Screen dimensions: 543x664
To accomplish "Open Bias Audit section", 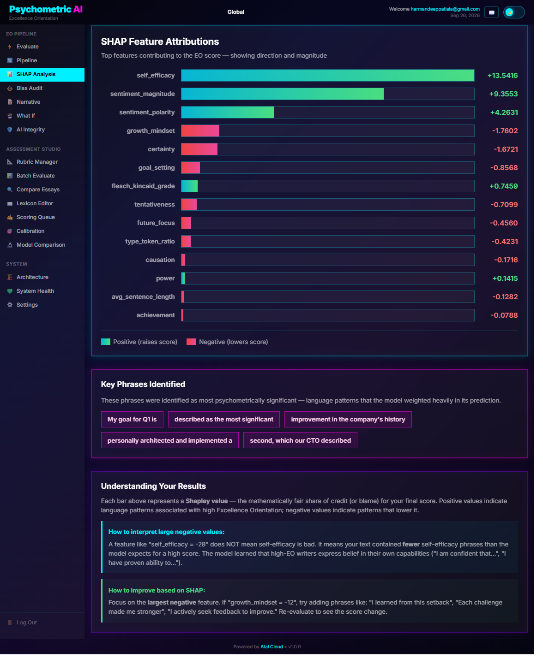I will tap(42, 88).
